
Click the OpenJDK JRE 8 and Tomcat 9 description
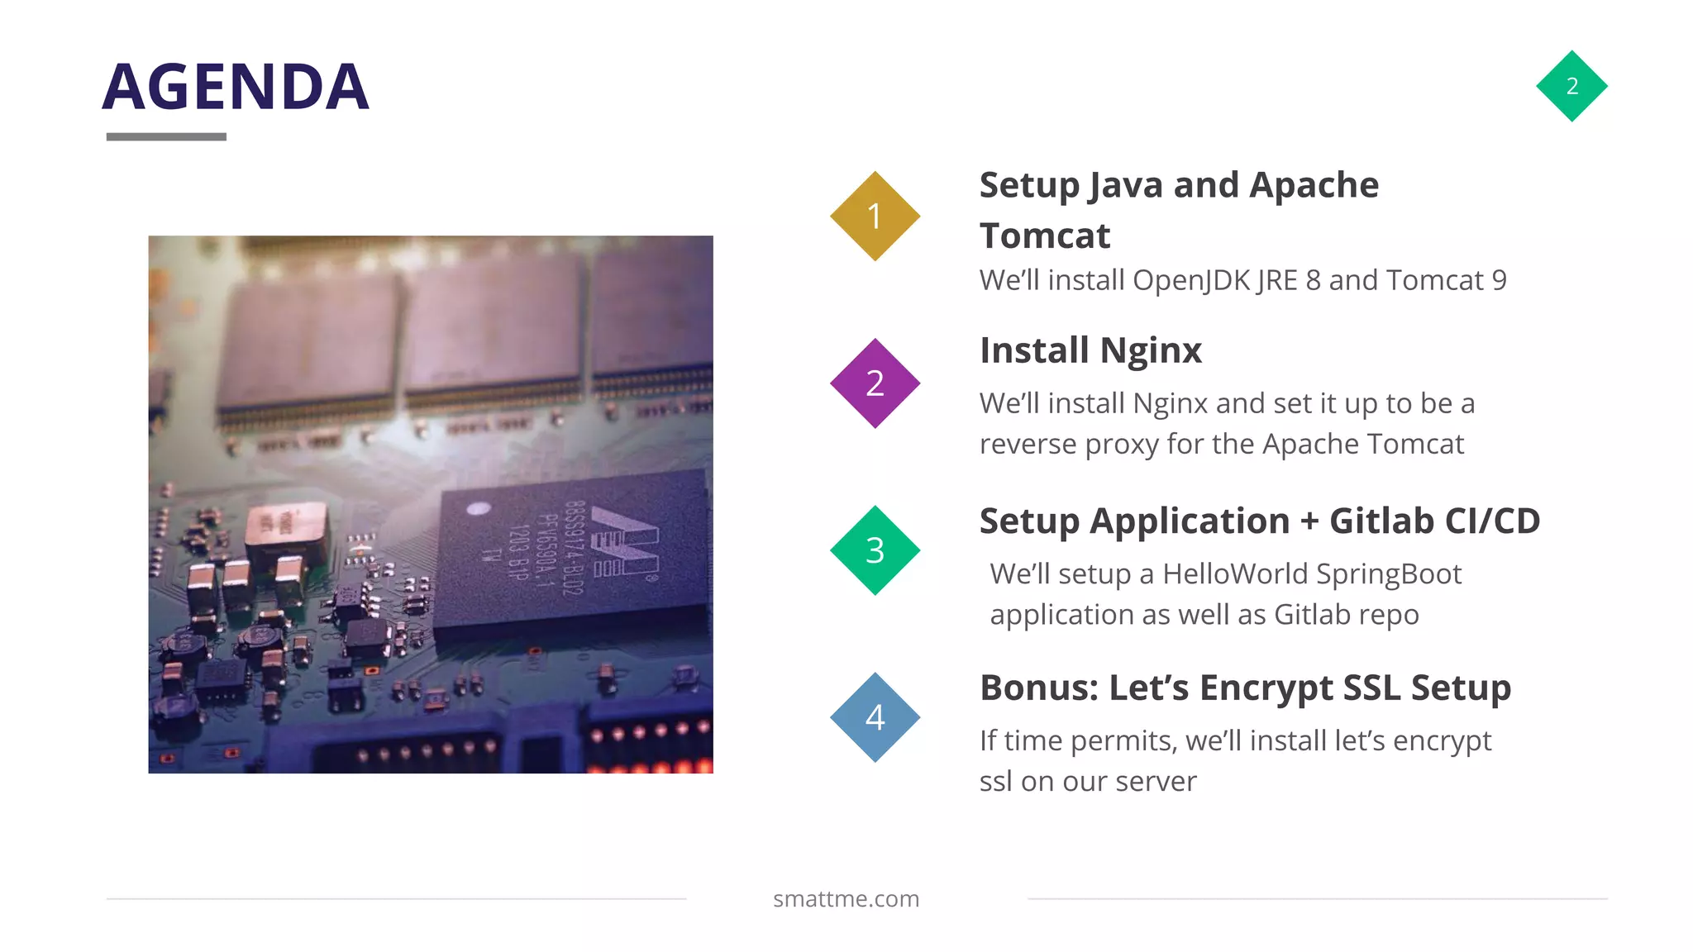point(1242,280)
